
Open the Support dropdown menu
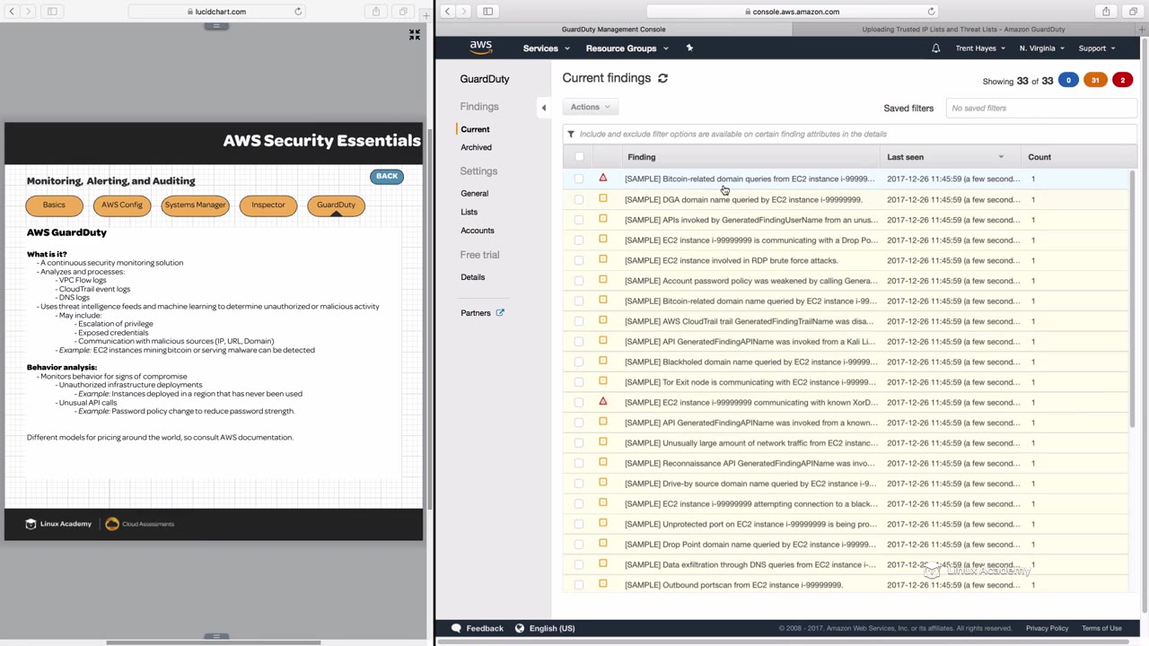(x=1097, y=48)
